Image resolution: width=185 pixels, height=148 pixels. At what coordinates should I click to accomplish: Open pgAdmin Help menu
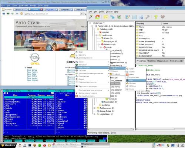coord(116,11)
